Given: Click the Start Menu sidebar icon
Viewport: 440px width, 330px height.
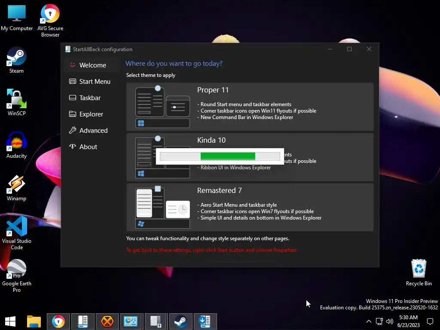Looking at the screenshot, I should [72, 81].
